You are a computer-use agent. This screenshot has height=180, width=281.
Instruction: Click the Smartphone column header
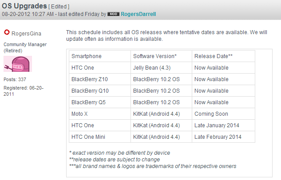coord(87,56)
